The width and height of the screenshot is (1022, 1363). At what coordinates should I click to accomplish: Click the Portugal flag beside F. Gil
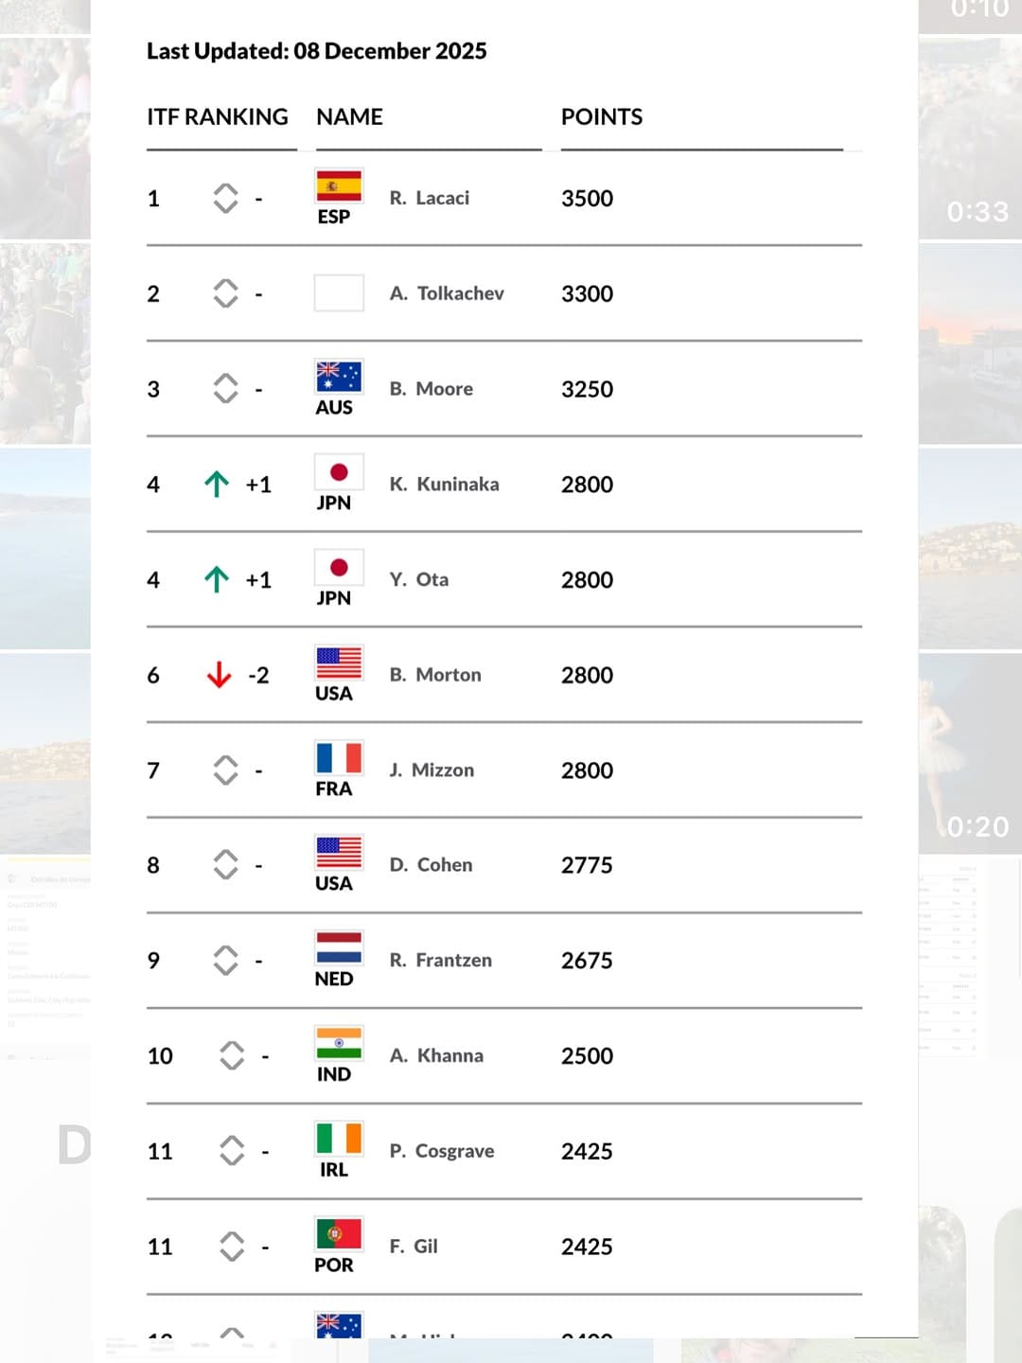tap(339, 1234)
